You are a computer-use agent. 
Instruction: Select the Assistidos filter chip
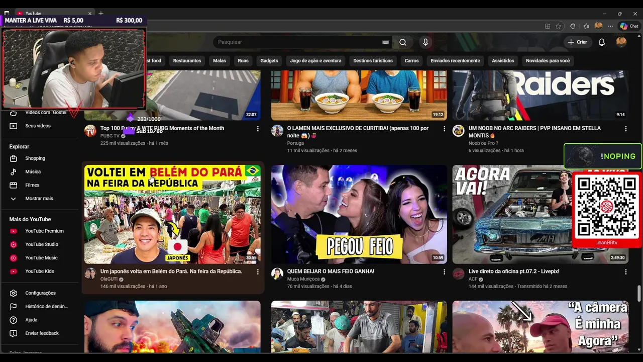pyautogui.click(x=503, y=61)
